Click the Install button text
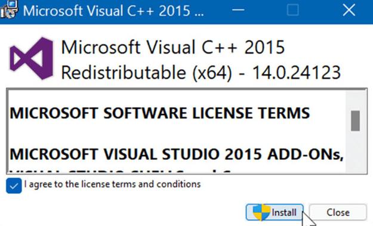The image size is (373, 226). tap(284, 212)
